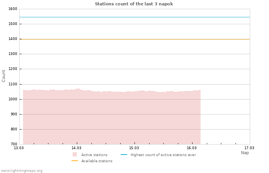Click the orange Available stations legend marker
This screenshot has height=173, width=269.
[x=75, y=161]
